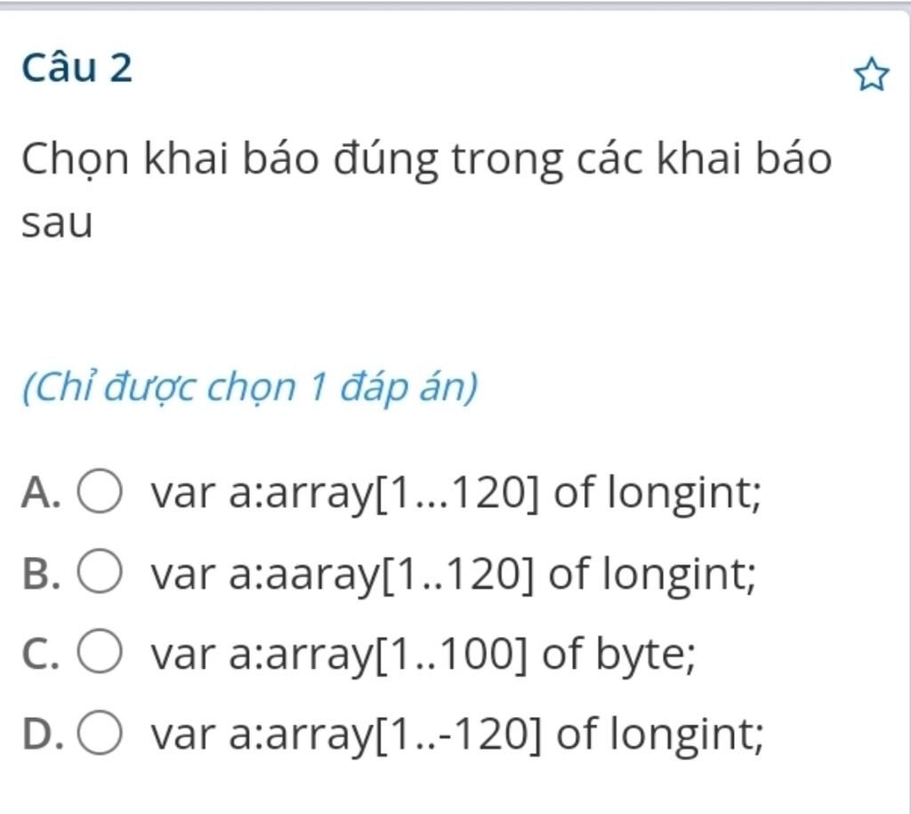Click the gray bar above the question card
This screenshot has width=911, height=814.
pyautogui.click(x=455, y=5)
